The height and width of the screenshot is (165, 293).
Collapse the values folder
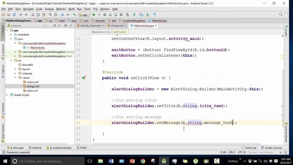(15, 77)
